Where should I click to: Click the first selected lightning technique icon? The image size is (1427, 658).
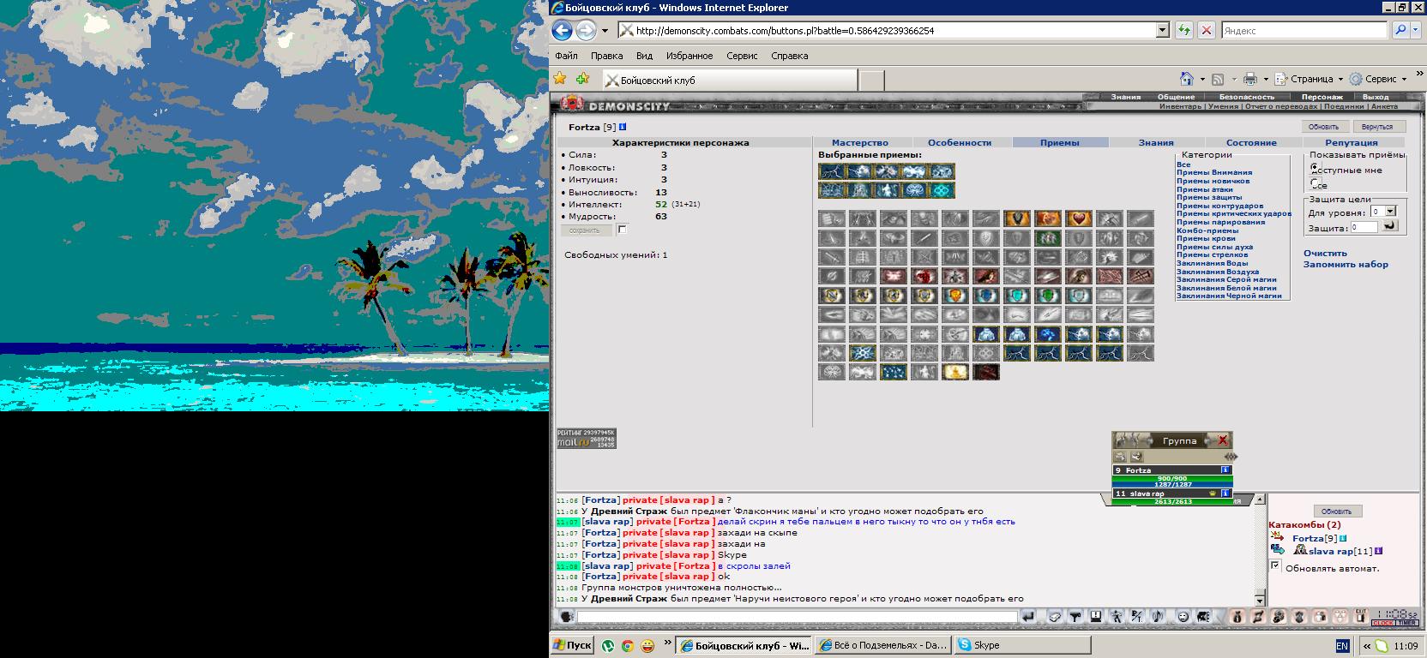click(832, 170)
